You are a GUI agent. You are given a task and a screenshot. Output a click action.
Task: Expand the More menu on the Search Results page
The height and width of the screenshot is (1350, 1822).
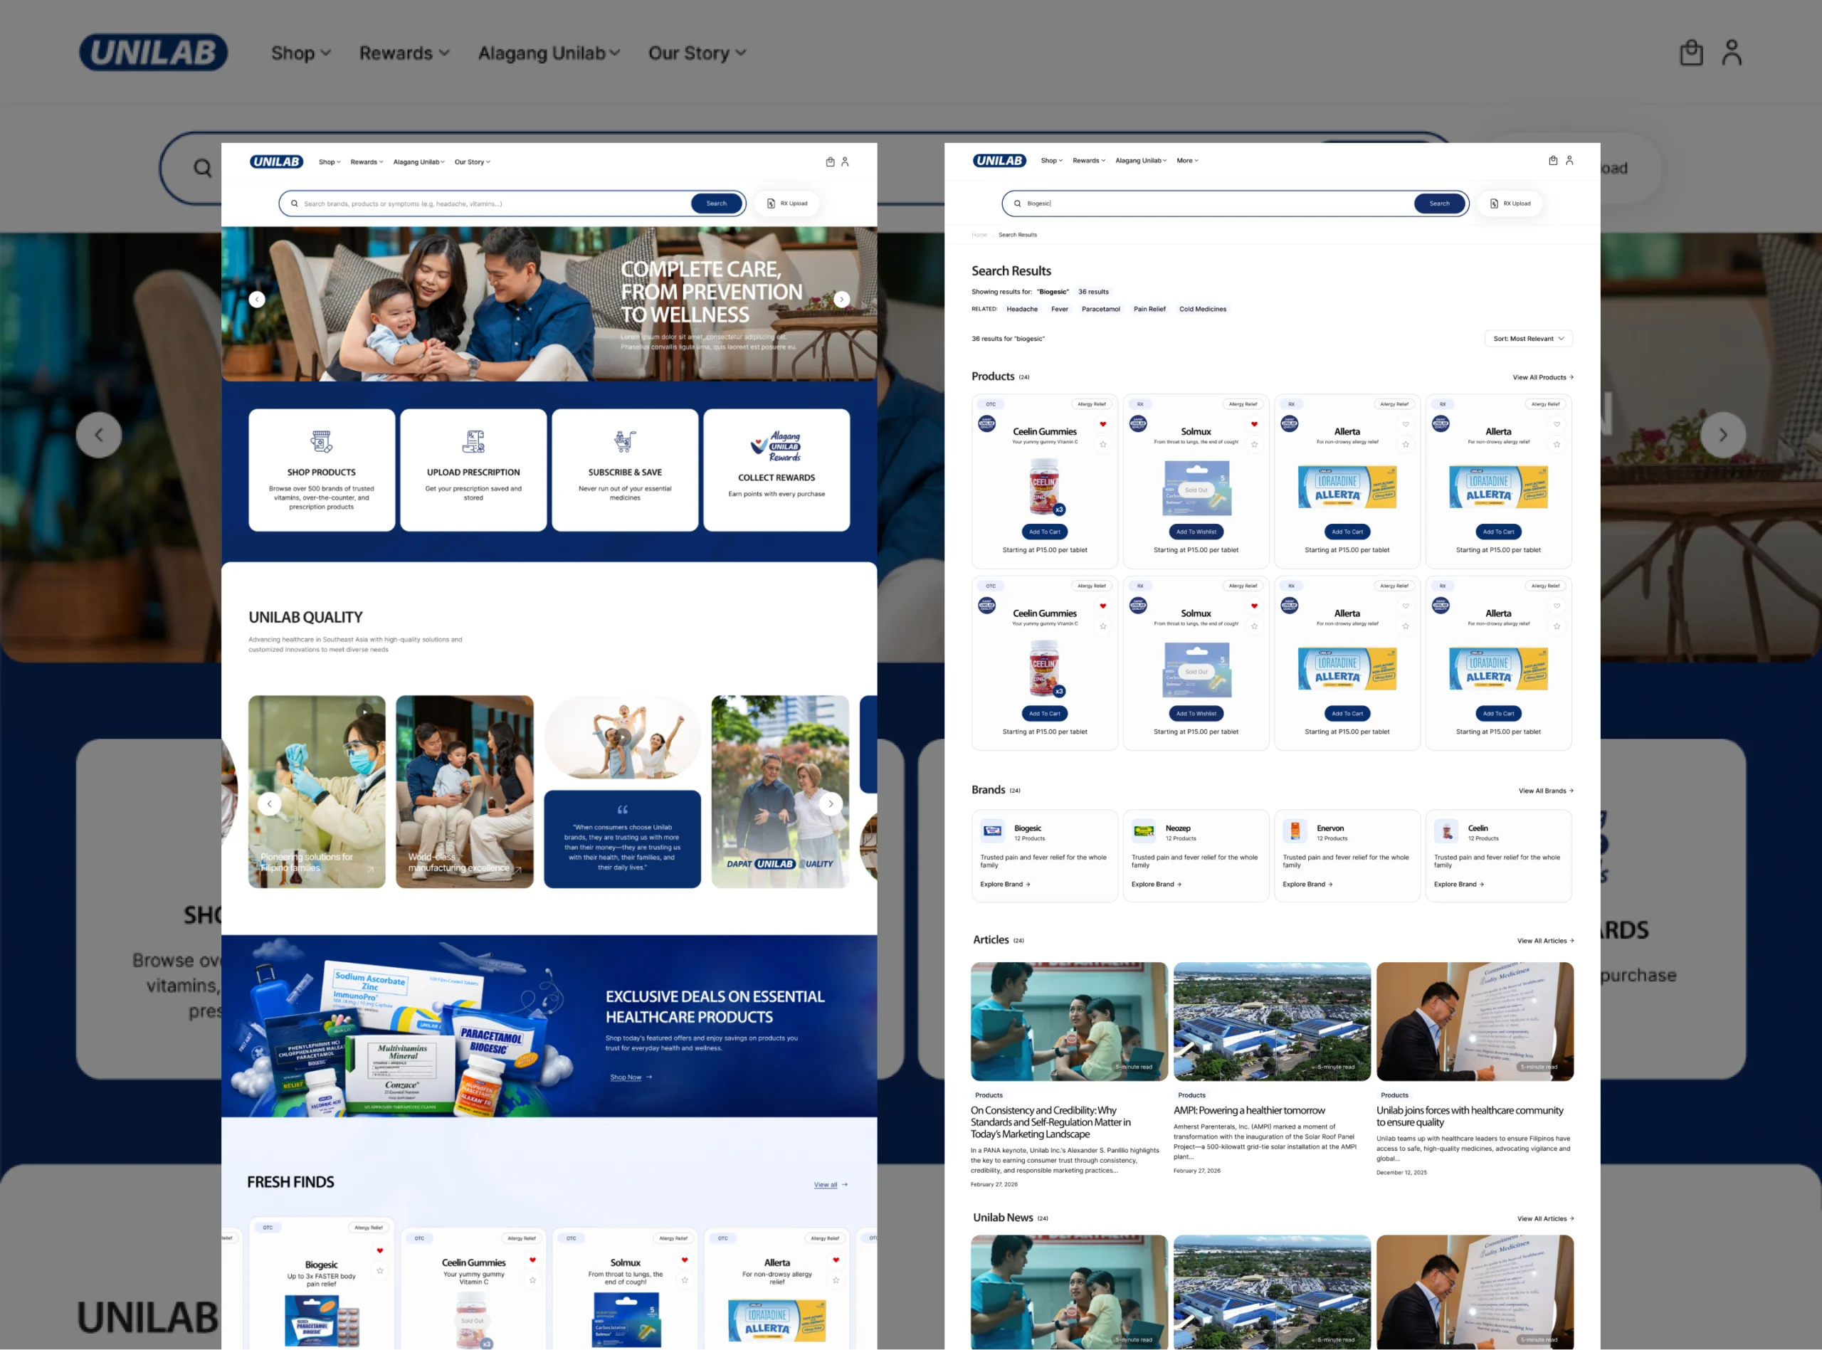pos(1187,160)
